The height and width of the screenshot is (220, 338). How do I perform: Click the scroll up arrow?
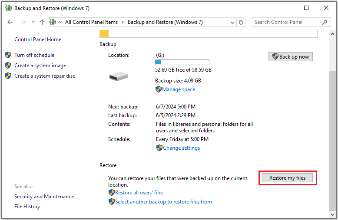333,34
